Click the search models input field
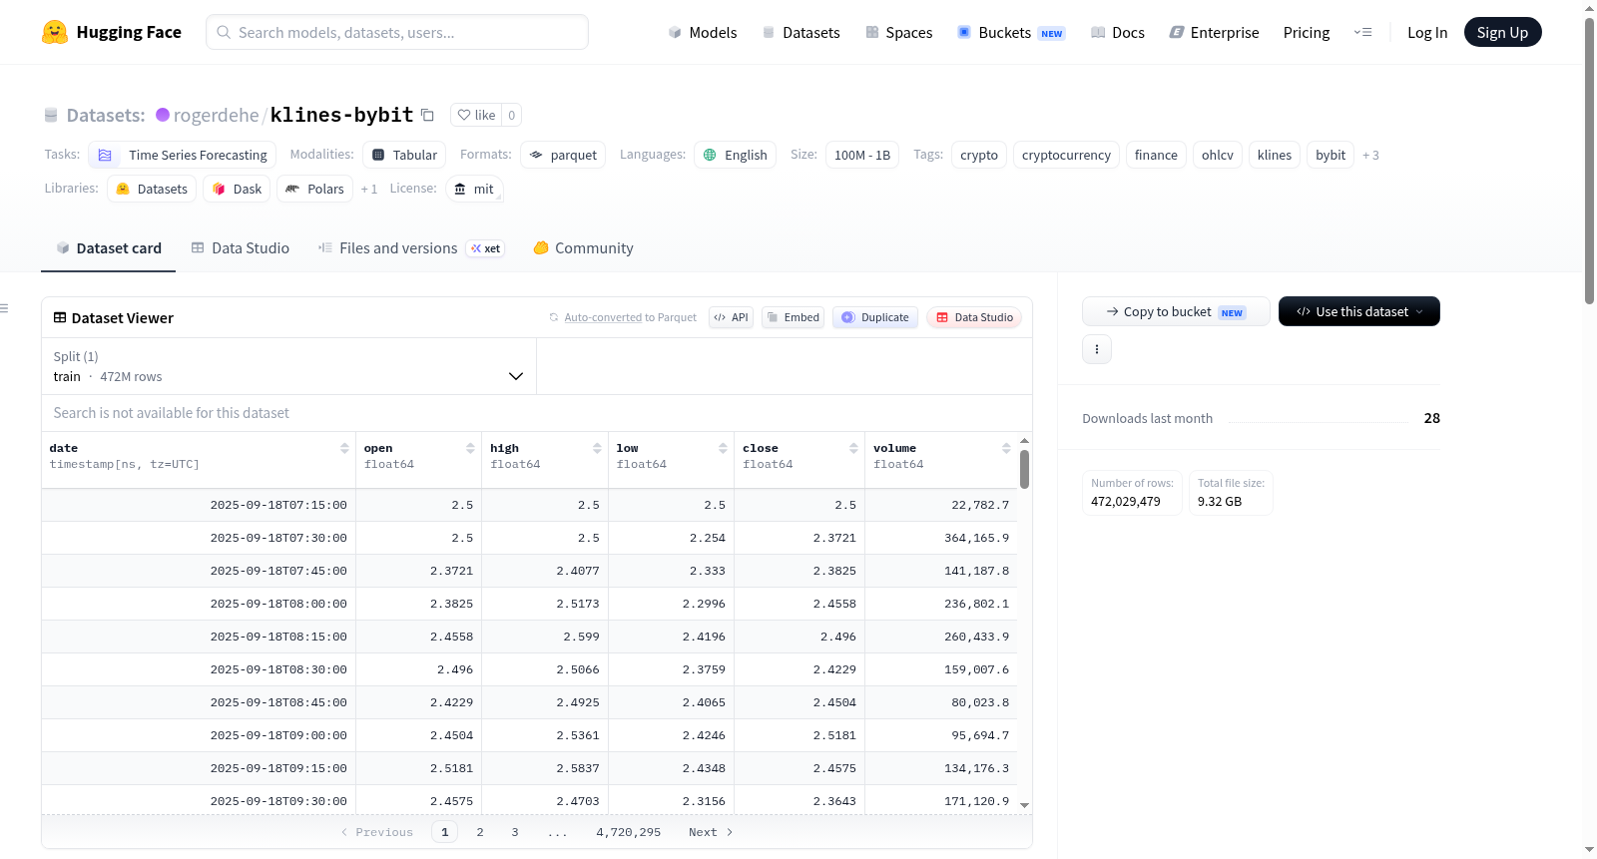This screenshot has width=1597, height=859. coord(397,32)
